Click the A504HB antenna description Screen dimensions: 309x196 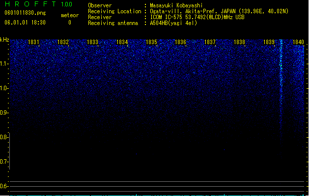(x=173, y=23)
